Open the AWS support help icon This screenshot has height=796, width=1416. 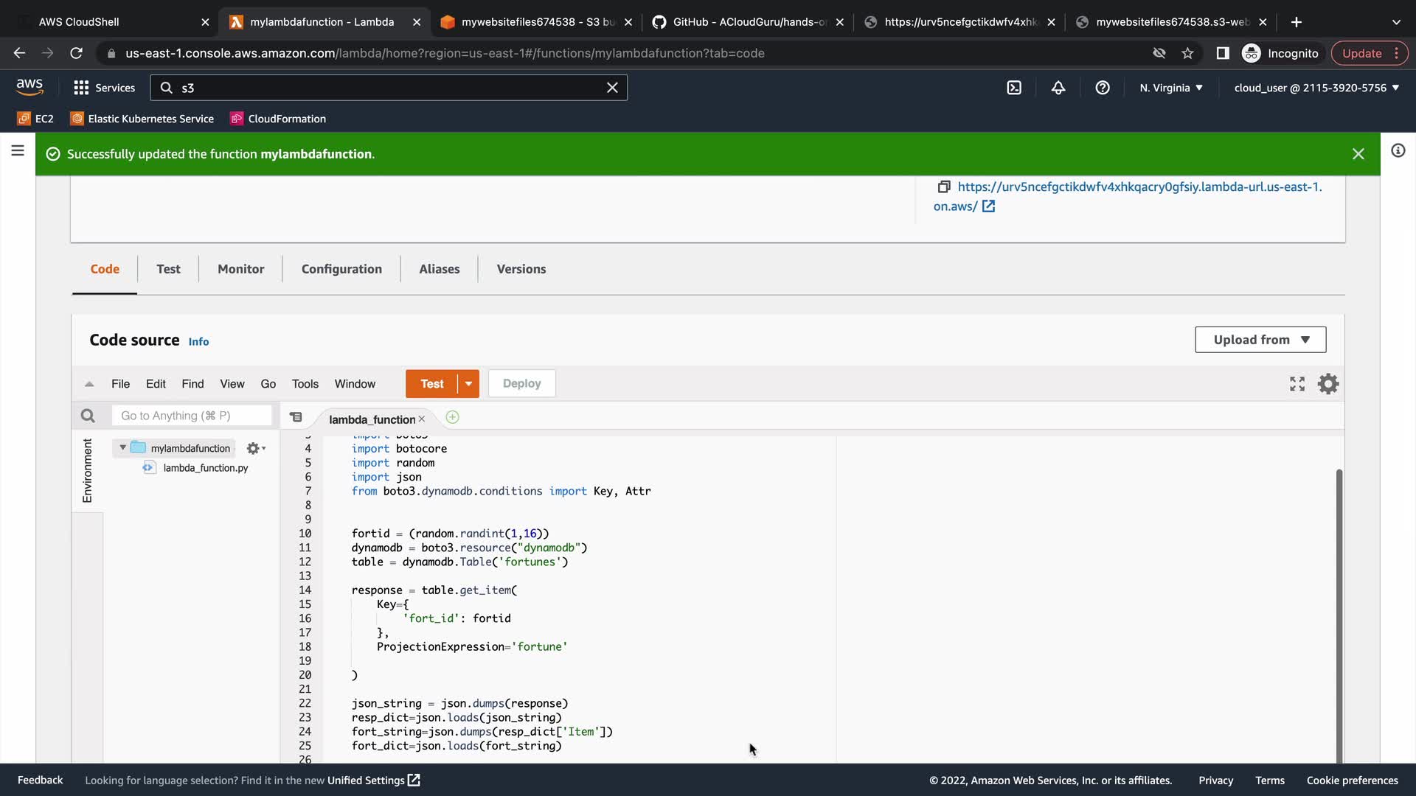[1103, 88]
